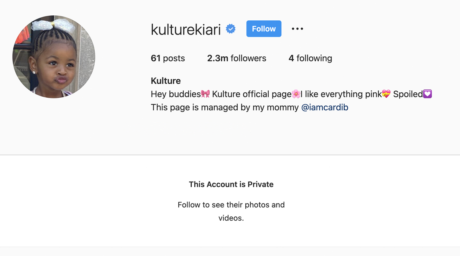The image size is (460, 256).
Task: Click the Hey buddies bio text
Action: point(176,94)
